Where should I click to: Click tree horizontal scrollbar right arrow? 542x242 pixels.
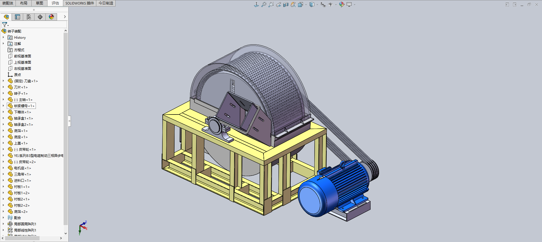(x=61, y=238)
